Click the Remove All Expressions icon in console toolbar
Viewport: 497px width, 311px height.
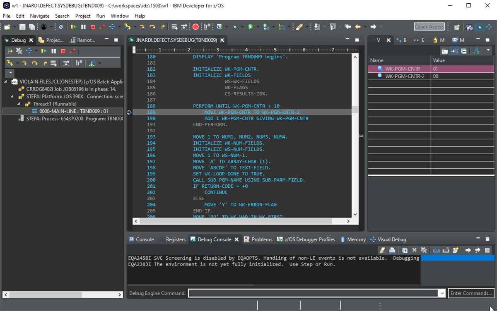click(424, 250)
